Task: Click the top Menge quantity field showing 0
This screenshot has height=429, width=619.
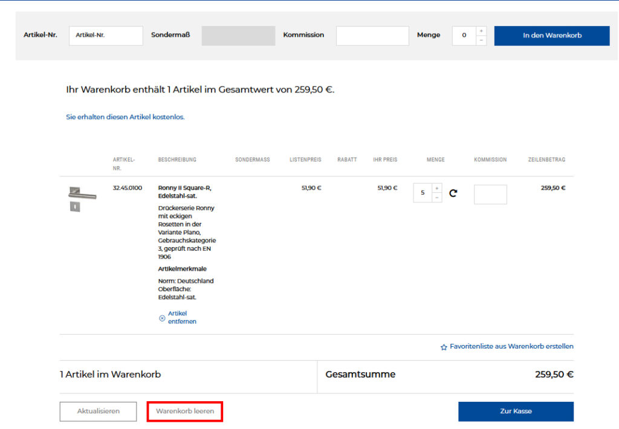Action: [464, 36]
